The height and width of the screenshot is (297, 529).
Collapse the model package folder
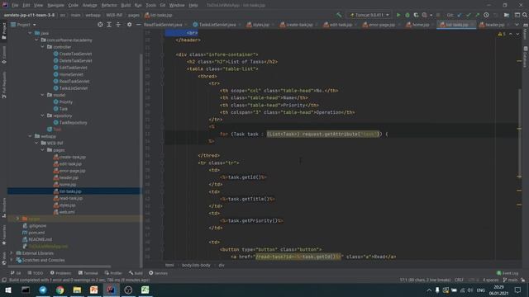tap(42, 95)
